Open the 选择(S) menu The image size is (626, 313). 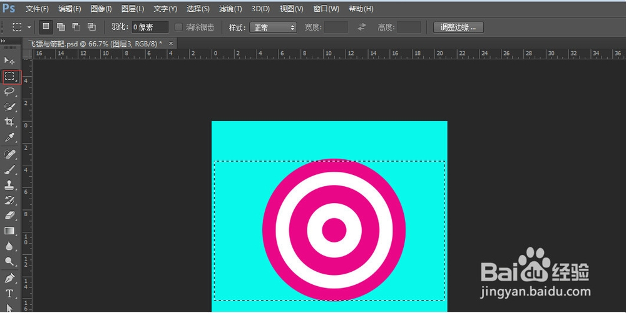198,9
